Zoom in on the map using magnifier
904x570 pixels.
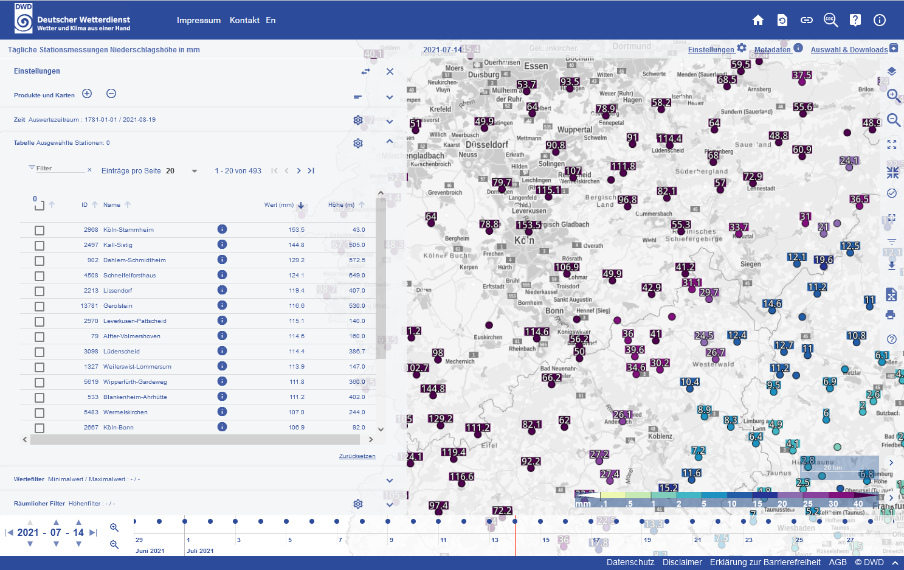click(x=892, y=95)
